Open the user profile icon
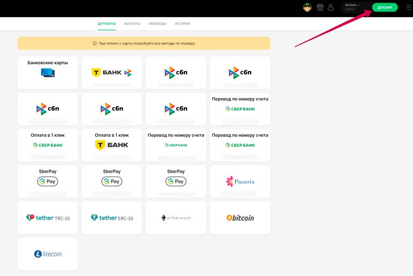This screenshot has width=413, height=276. point(331,8)
